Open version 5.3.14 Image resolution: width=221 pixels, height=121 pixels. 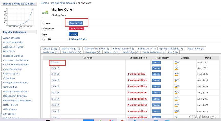click(x=56, y=99)
